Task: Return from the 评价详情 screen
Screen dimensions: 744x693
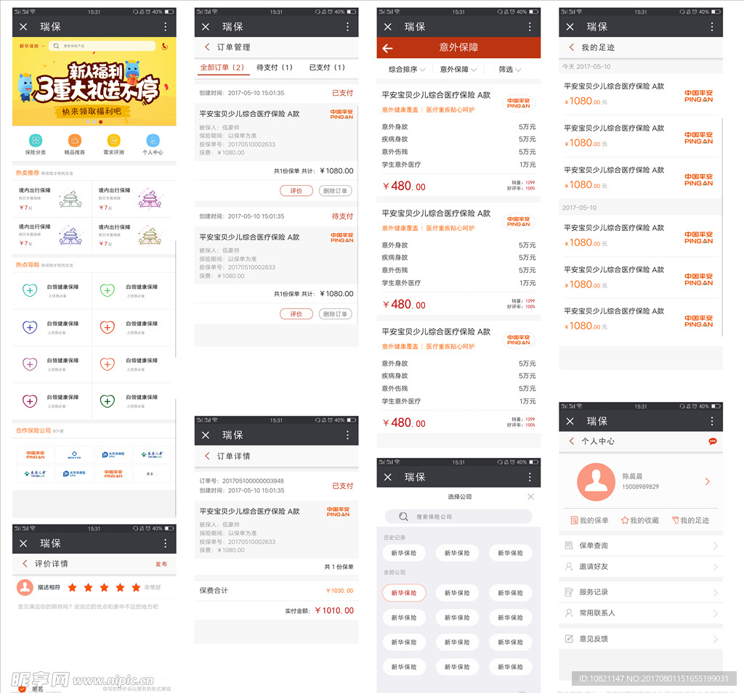Action: 25,564
